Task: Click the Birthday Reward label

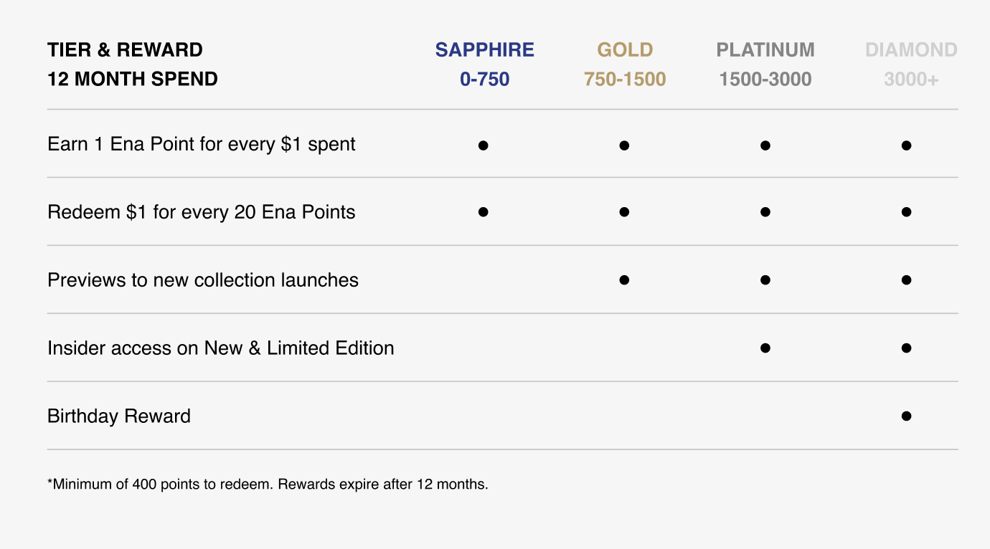Action: click(119, 416)
